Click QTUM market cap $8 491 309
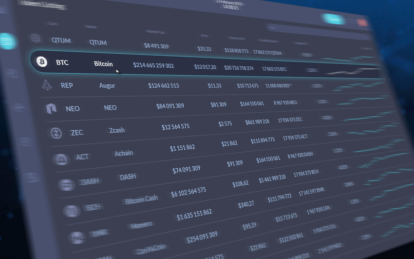Viewport: 414px width, 259px height. pyautogui.click(x=156, y=46)
